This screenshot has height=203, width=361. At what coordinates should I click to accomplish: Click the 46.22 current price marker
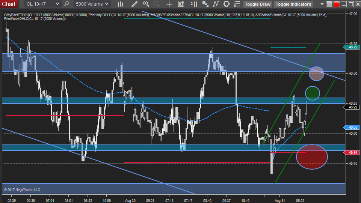point(351,107)
